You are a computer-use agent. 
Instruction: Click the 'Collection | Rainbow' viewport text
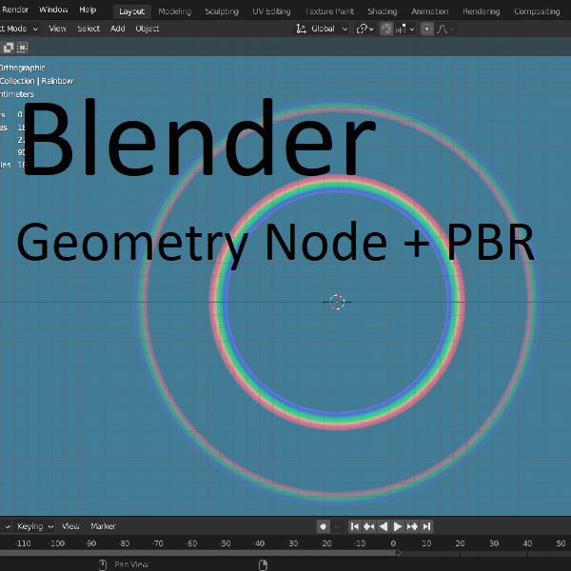click(36, 81)
